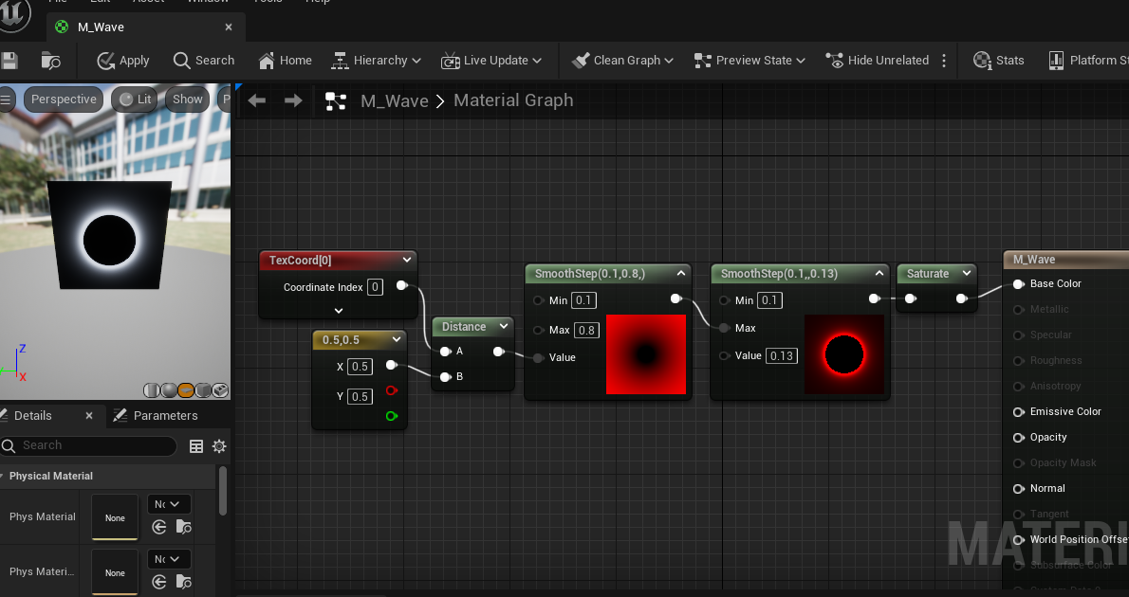The width and height of the screenshot is (1129, 597).
Task: Edit Y value of constant node
Action: (360, 396)
